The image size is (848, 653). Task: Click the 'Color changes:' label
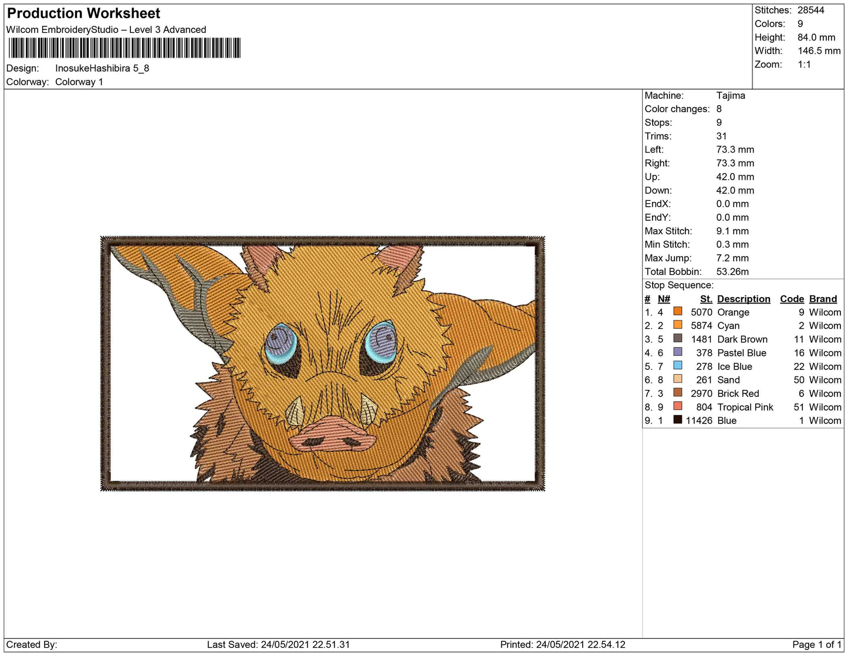coord(677,109)
